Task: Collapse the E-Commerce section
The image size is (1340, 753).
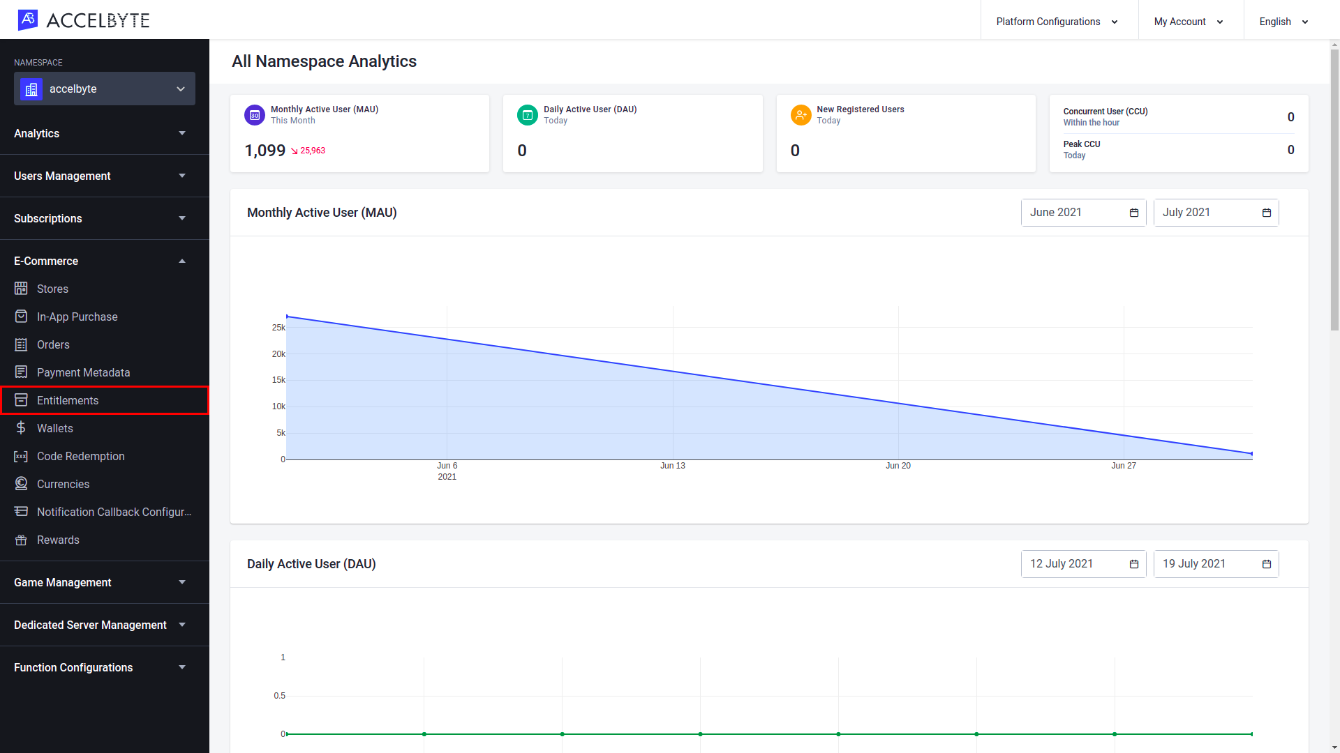Action: coord(105,261)
